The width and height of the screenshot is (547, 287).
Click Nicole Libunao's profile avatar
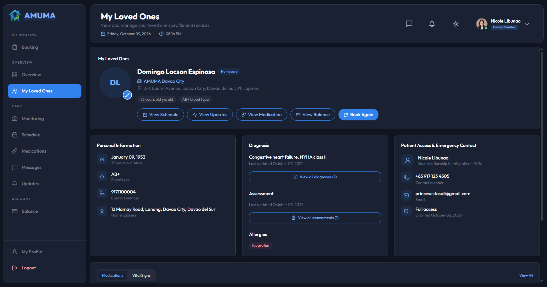point(482,24)
